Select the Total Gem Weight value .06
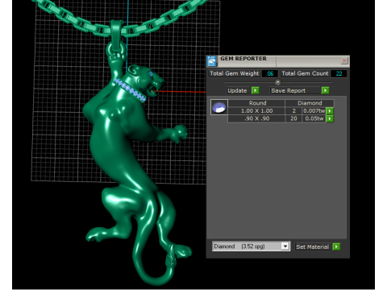Viewport: 387px width, 290px height. pyautogui.click(x=270, y=73)
